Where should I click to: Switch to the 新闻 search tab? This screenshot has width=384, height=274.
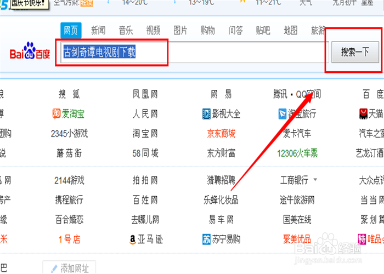[98, 31]
